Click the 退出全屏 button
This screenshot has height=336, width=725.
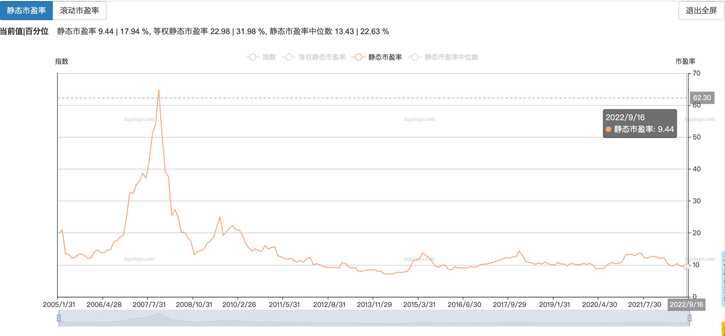[701, 11]
